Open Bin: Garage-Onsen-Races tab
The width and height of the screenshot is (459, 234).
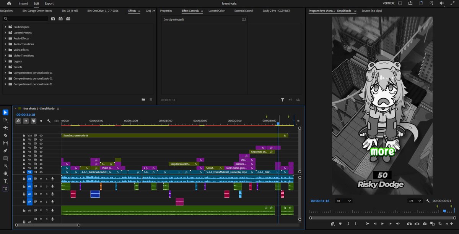tap(37, 11)
